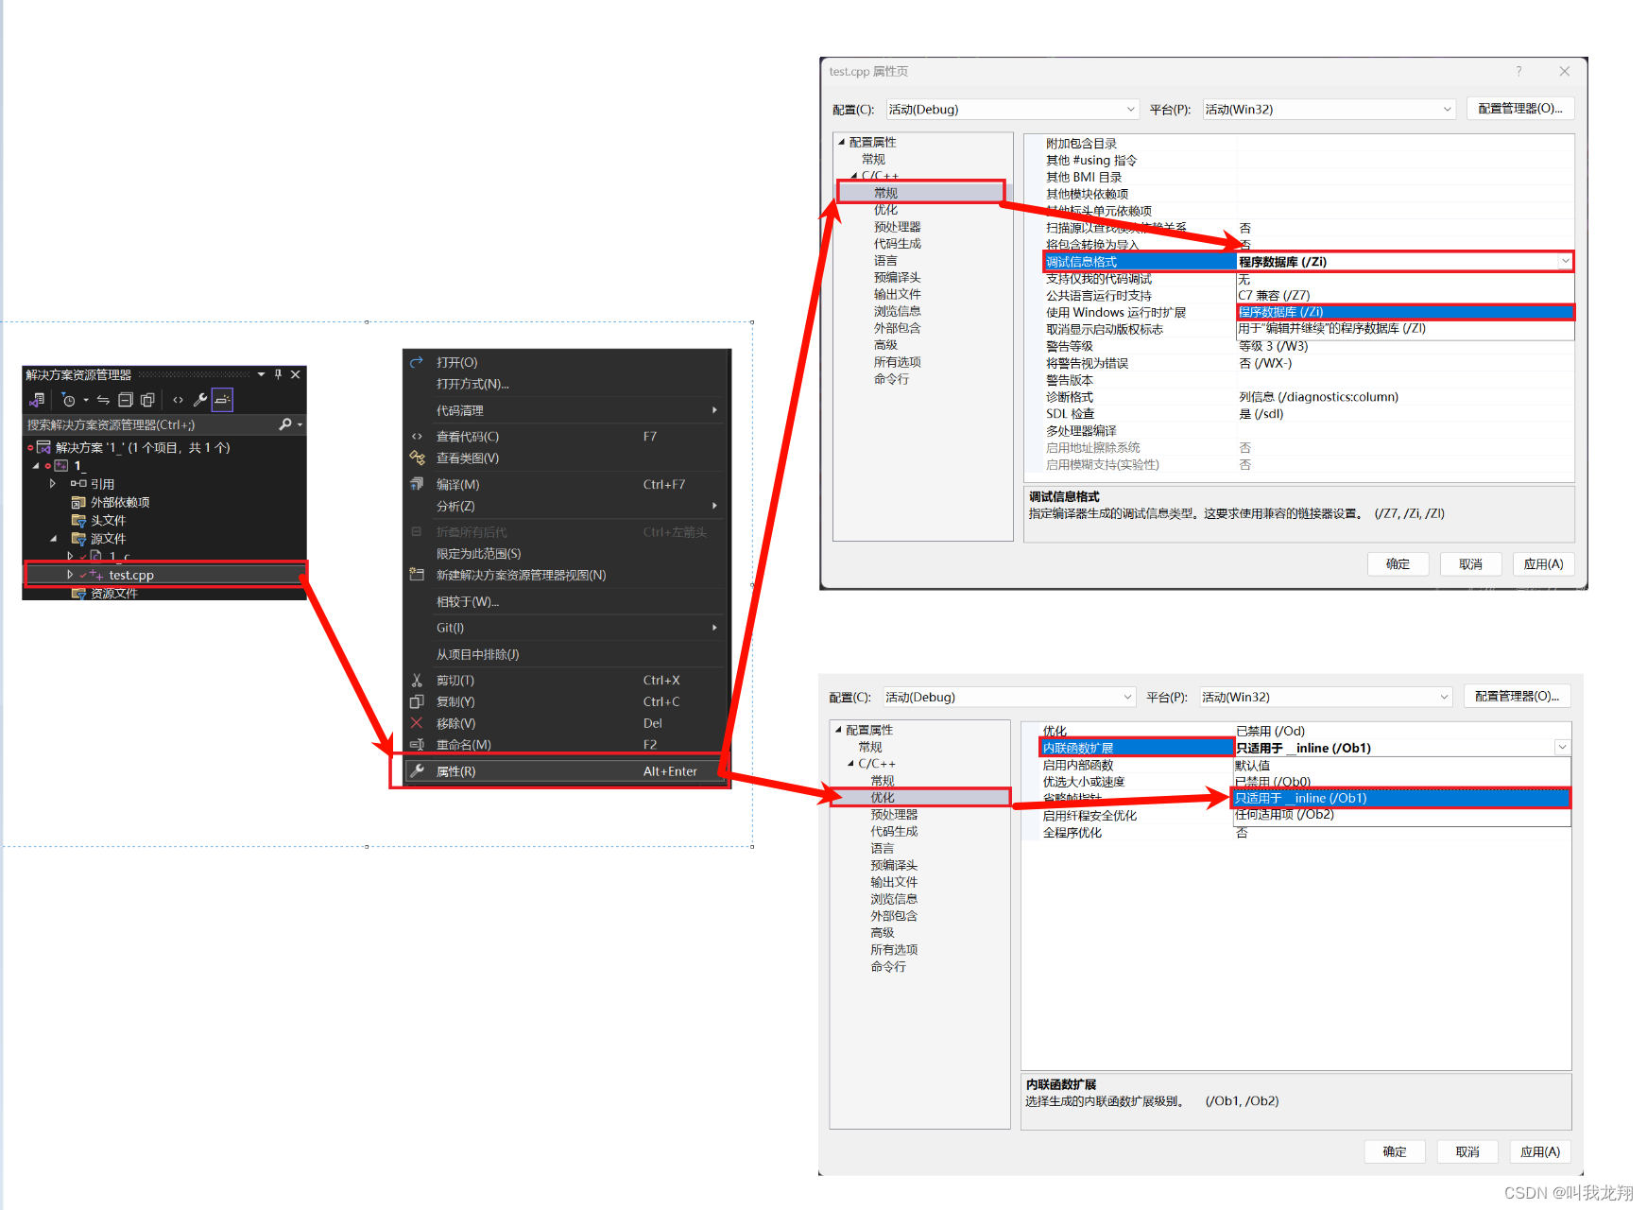The width and height of the screenshot is (1647, 1210).
Task: Click 应用(A) in the lower properties dialog
Action: 1540,1152
